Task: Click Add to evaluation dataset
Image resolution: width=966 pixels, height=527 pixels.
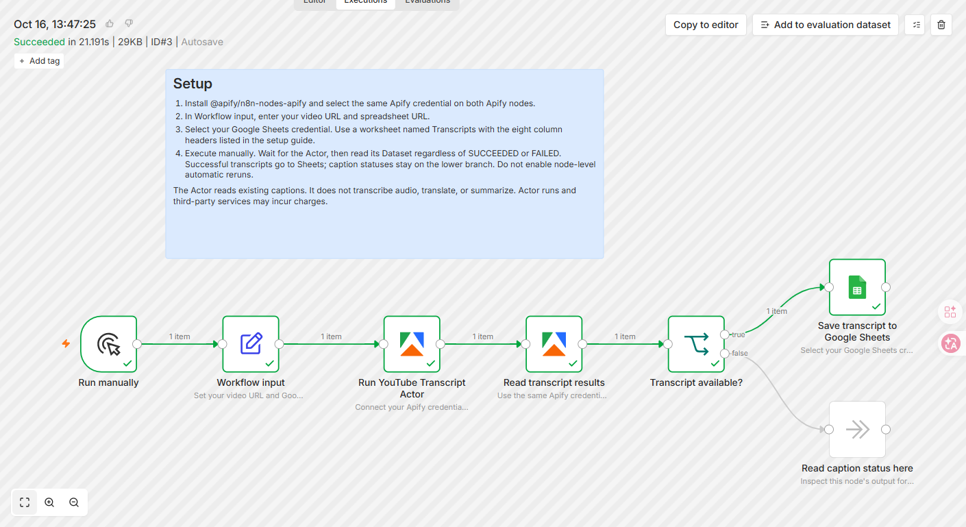Action: (826, 25)
